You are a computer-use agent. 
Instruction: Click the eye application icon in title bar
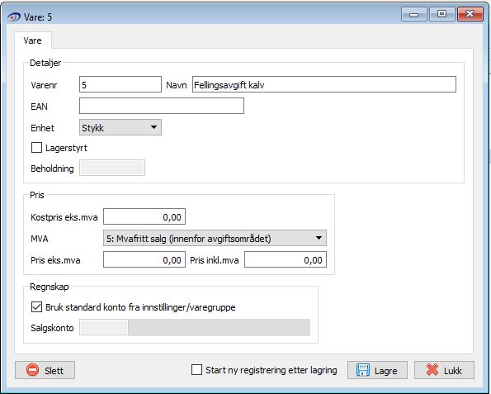(14, 17)
